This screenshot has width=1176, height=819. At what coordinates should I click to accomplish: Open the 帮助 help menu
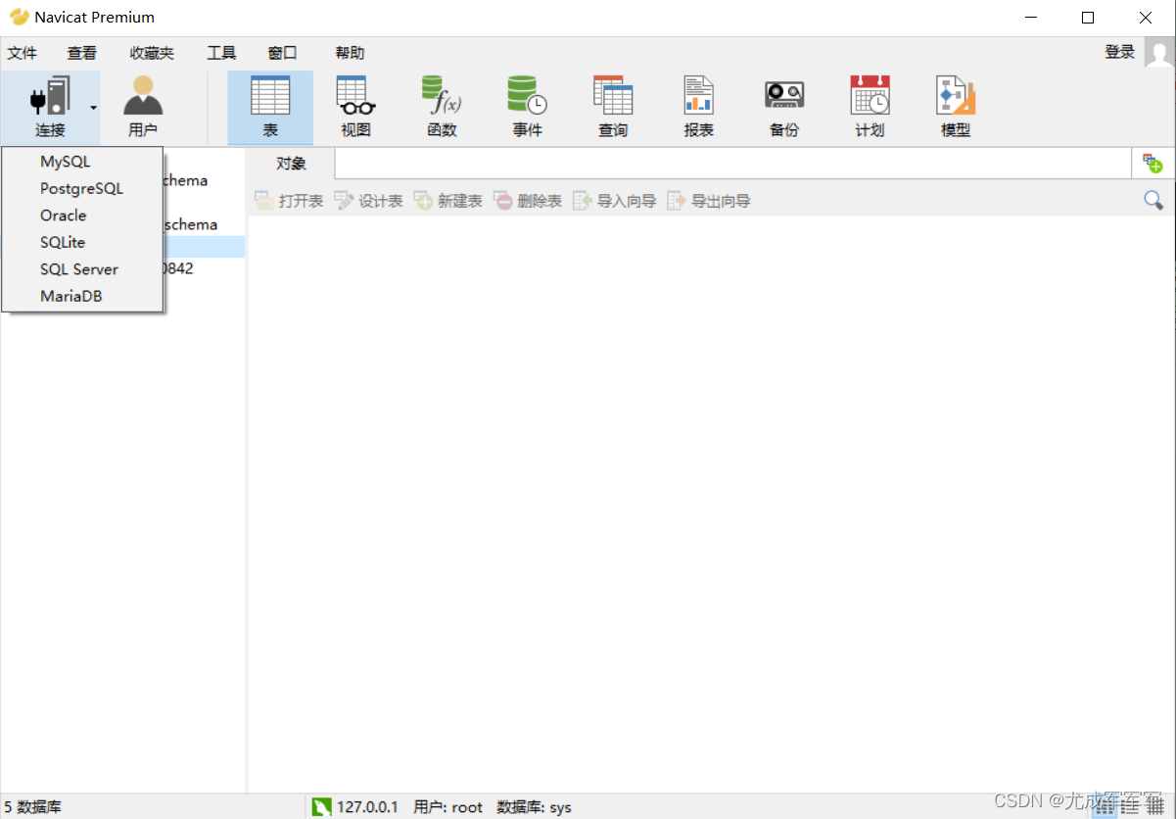point(350,53)
